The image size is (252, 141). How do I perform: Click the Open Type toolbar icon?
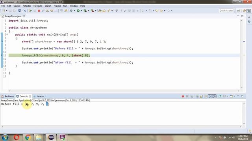tap(100, 11)
